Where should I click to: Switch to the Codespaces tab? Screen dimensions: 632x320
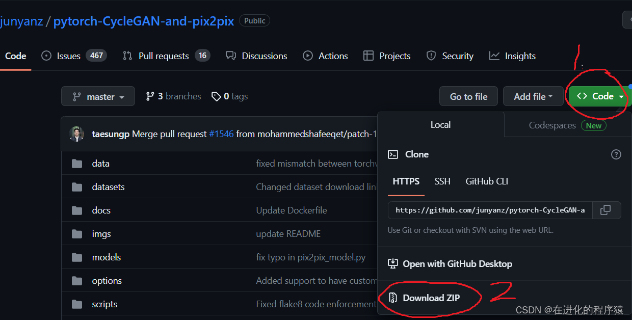pyautogui.click(x=568, y=125)
